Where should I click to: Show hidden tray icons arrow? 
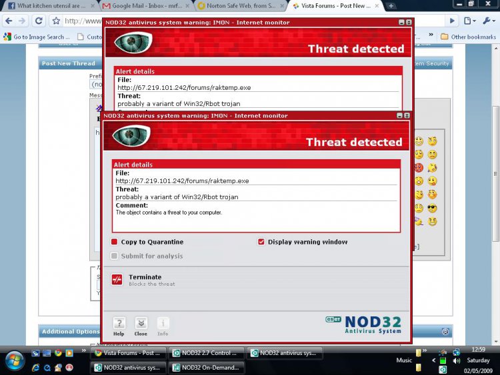point(434,360)
